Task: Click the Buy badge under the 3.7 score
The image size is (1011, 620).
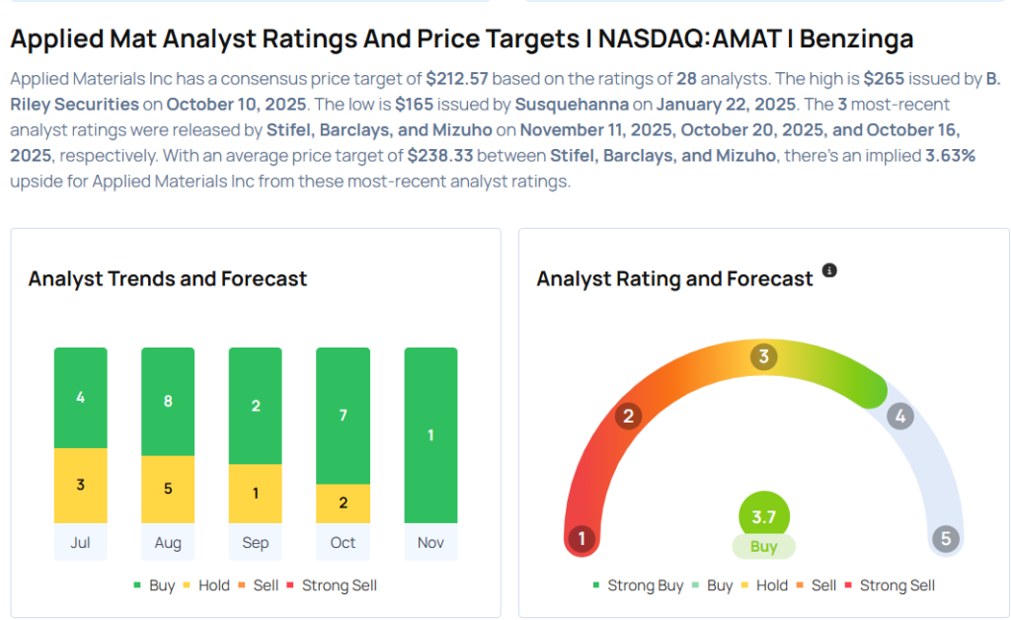Action: pyautogui.click(x=763, y=547)
